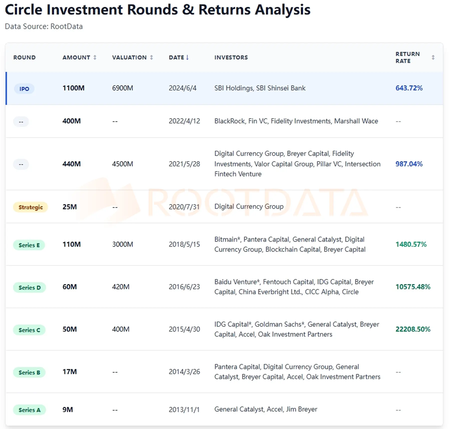This screenshot has height=429, width=451.
Task: Click the General Catalyst, Accel, Jim Breyer entry
Action: coord(265,409)
